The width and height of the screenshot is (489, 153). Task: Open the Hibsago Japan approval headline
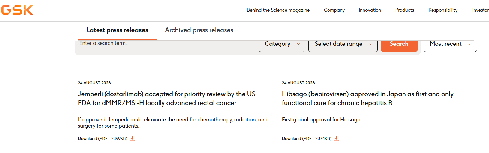[x=367, y=98]
